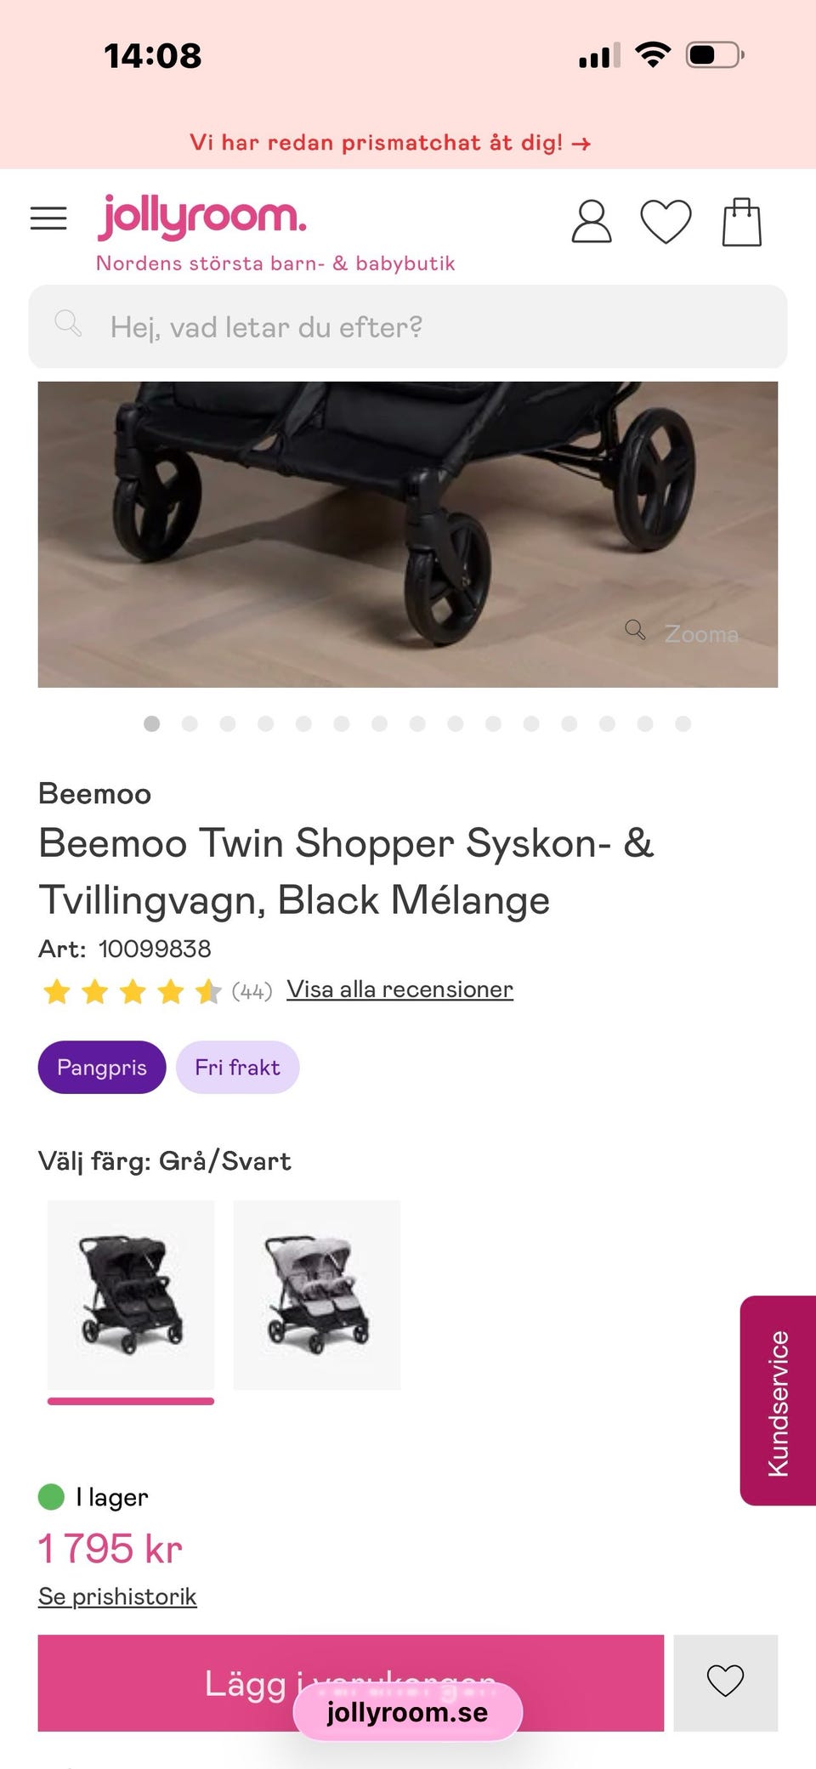
Task: Click the jollyroom logo
Action: pyautogui.click(x=202, y=217)
